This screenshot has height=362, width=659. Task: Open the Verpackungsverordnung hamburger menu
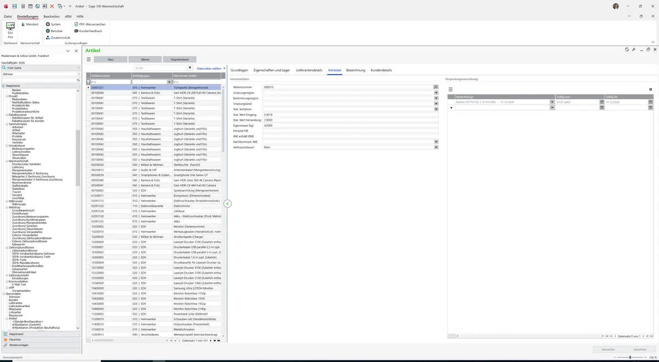[450, 89]
